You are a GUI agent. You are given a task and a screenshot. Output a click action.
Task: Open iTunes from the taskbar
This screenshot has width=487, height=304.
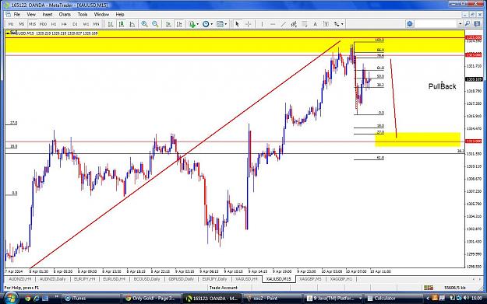(91, 298)
